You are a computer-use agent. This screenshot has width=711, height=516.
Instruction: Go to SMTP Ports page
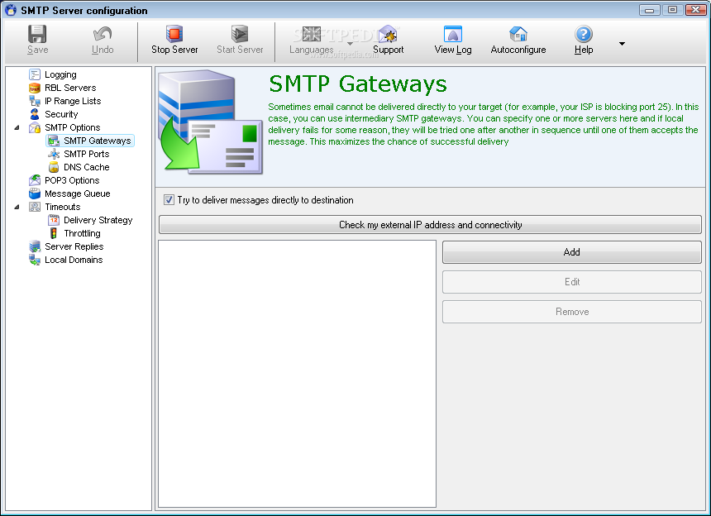[x=86, y=154]
